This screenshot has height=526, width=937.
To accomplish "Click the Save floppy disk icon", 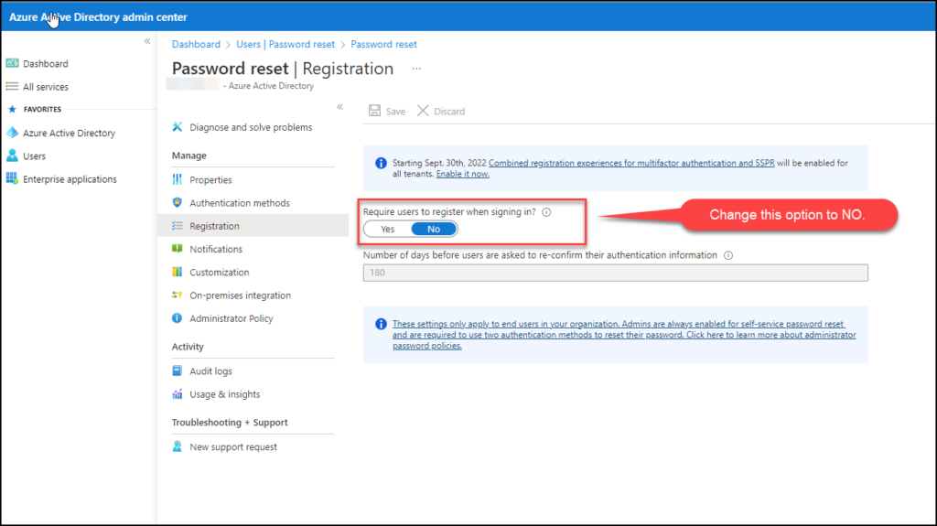I will click(x=374, y=111).
